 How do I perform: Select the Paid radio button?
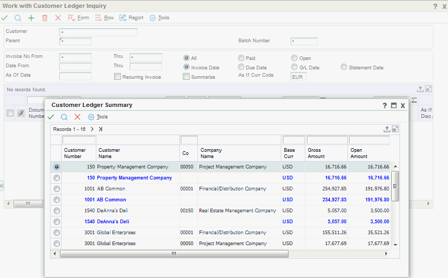(x=241, y=58)
